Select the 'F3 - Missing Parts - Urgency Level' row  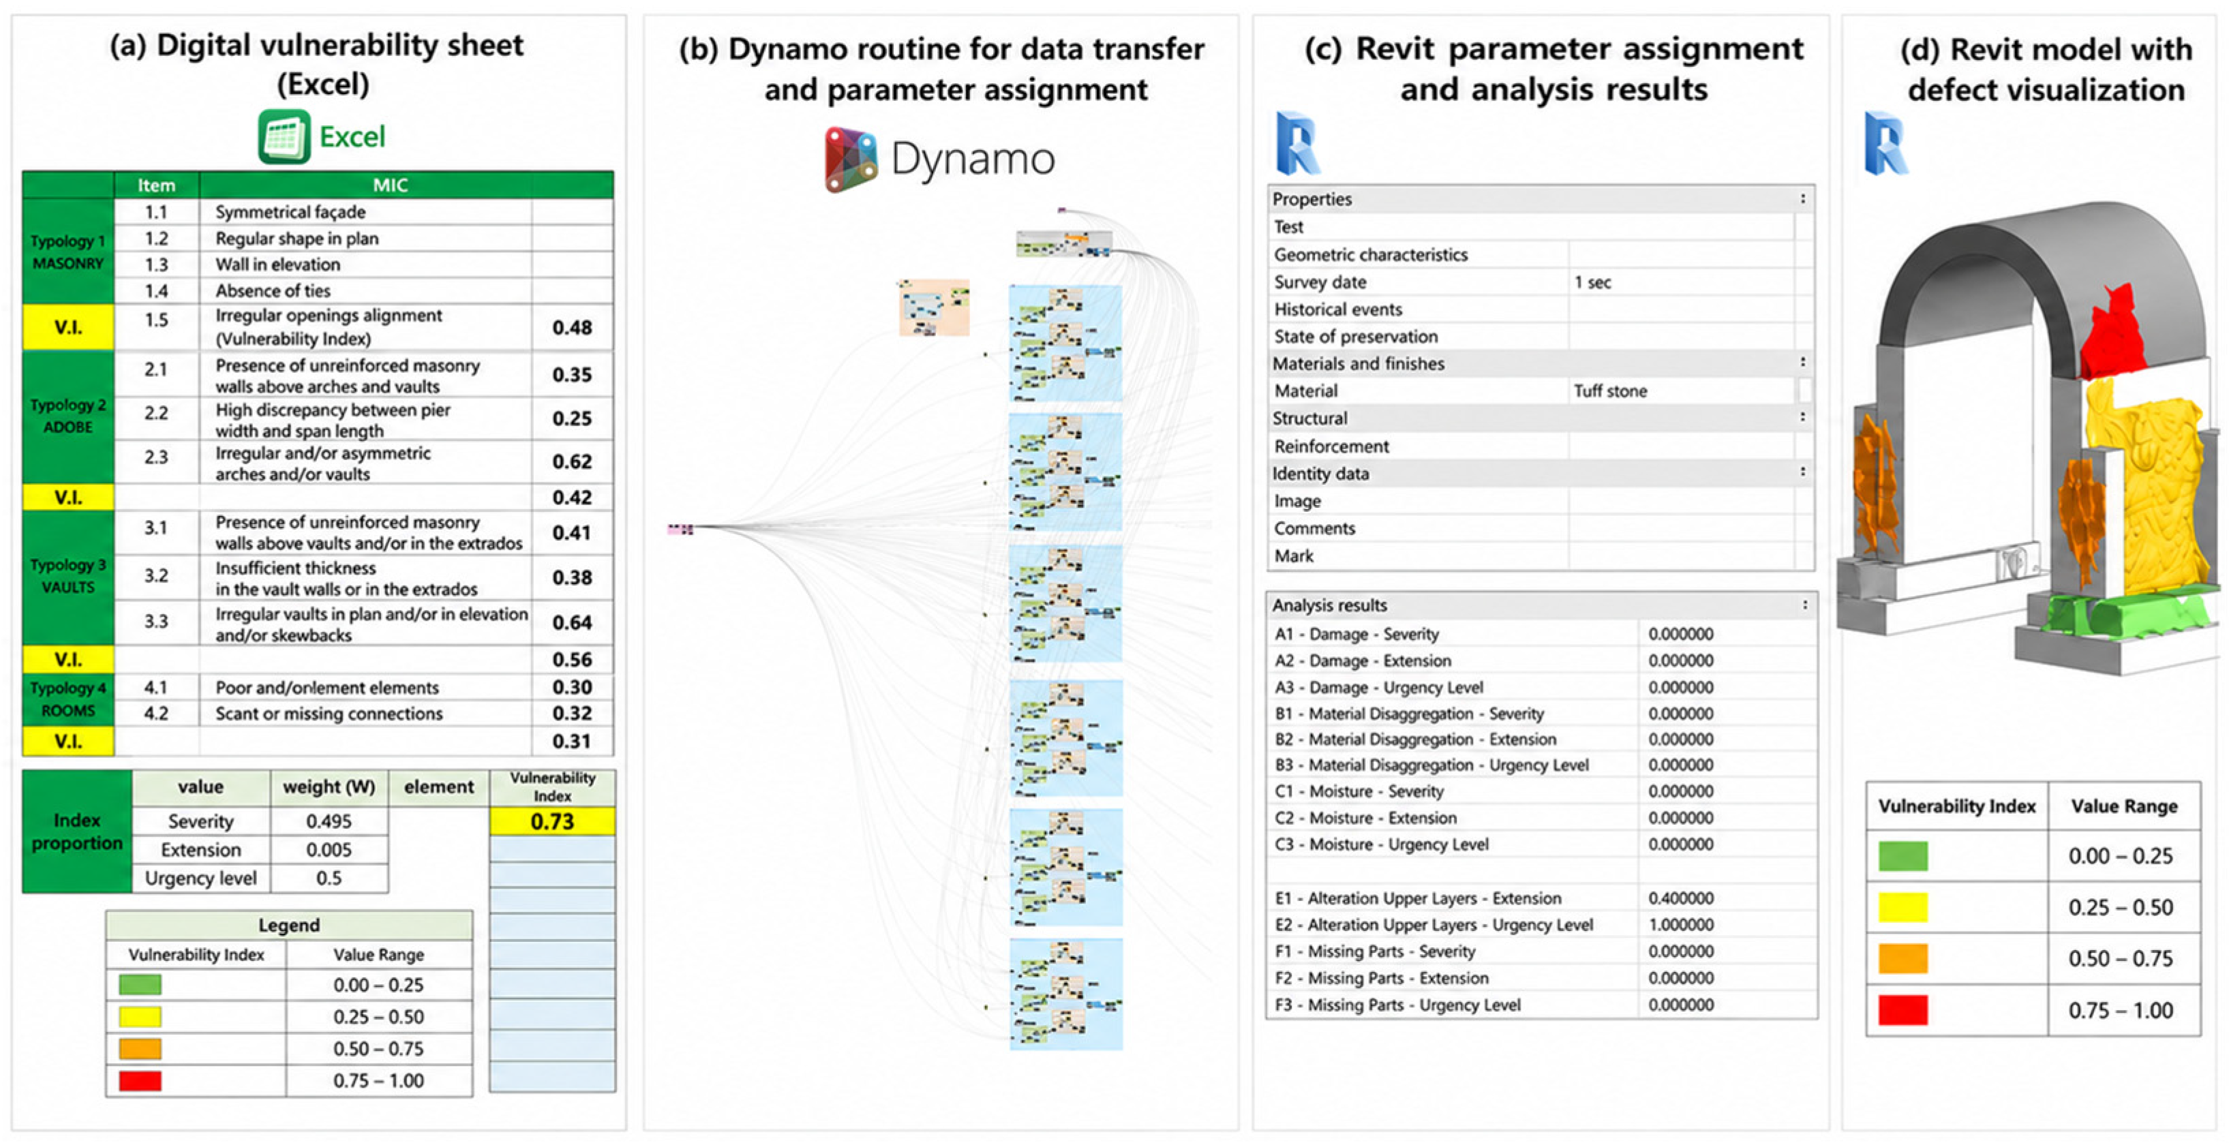[x=1541, y=1005]
